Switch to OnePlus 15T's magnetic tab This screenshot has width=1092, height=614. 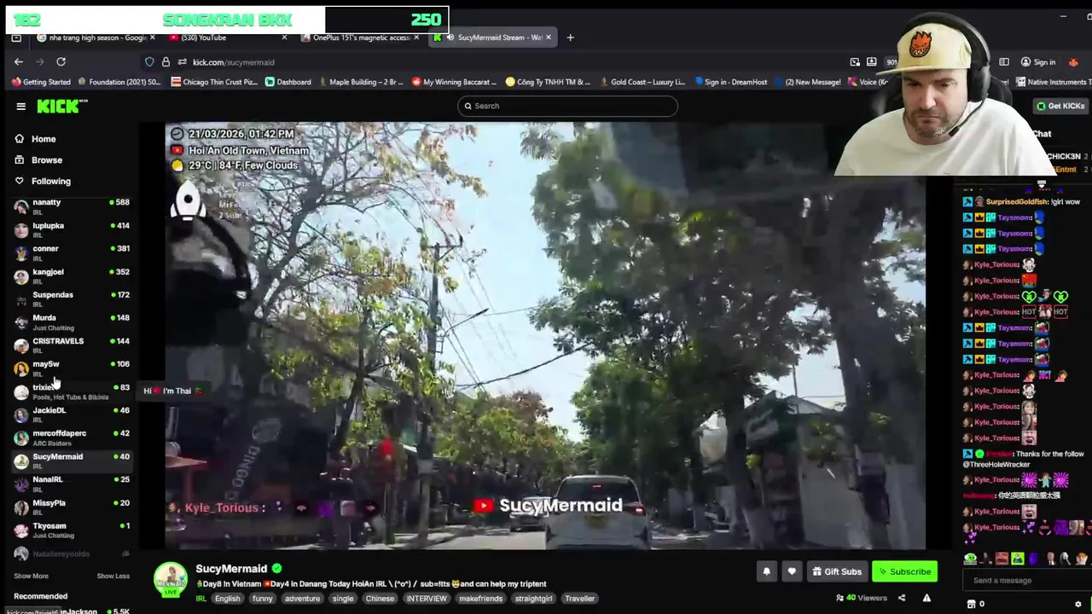(x=361, y=38)
